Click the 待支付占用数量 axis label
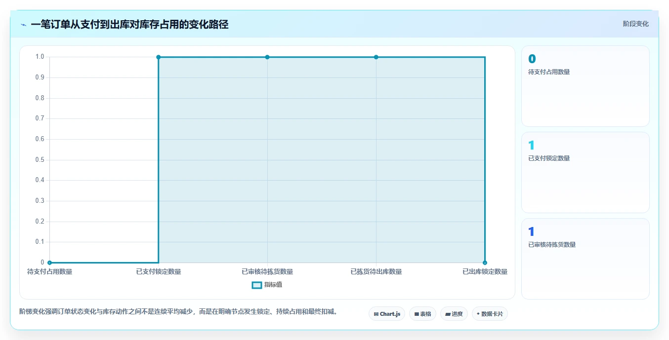669x340 pixels. tap(49, 271)
